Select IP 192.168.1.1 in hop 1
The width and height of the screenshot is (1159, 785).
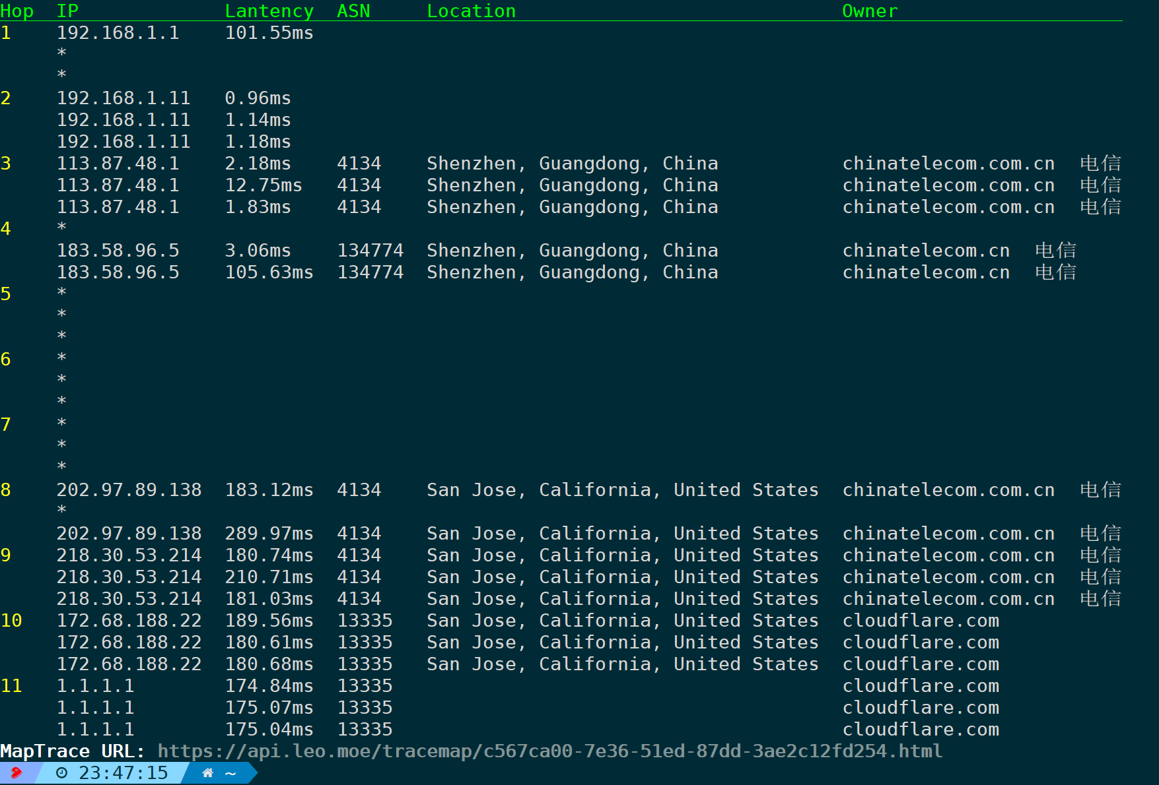[118, 33]
